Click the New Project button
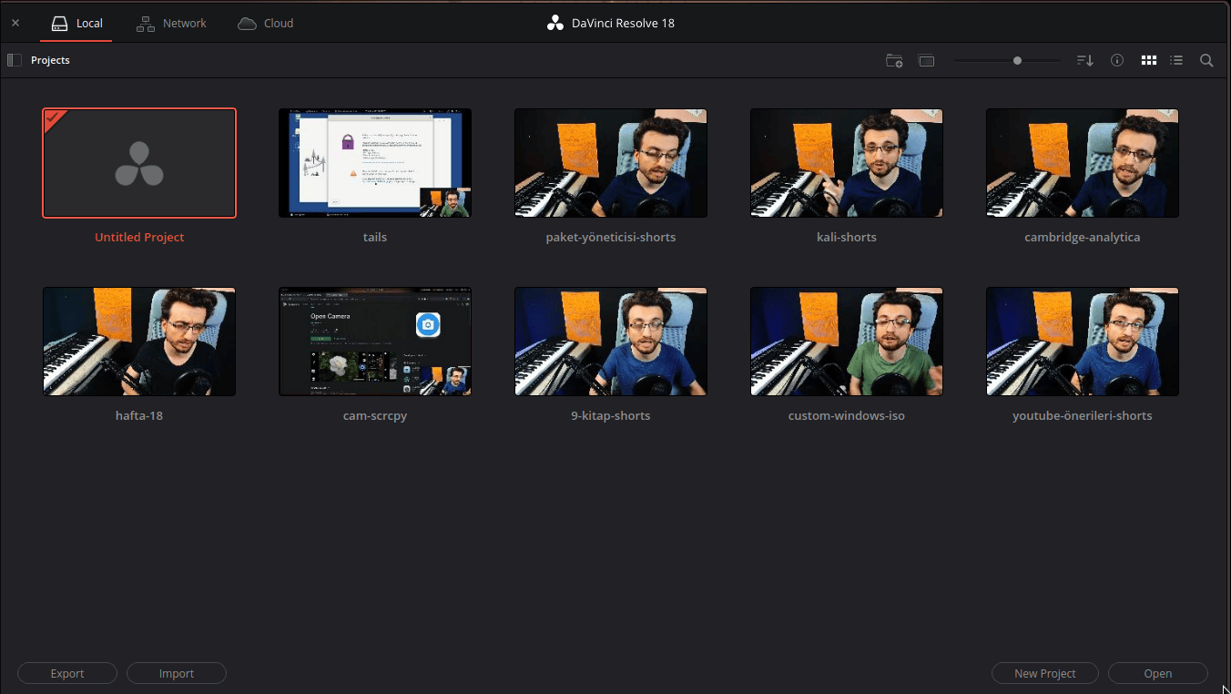 [x=1045, y=673]
